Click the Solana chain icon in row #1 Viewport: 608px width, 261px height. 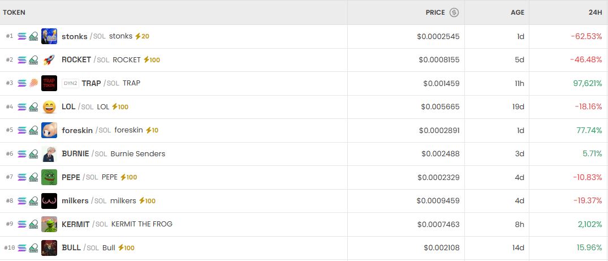(22, 36)
